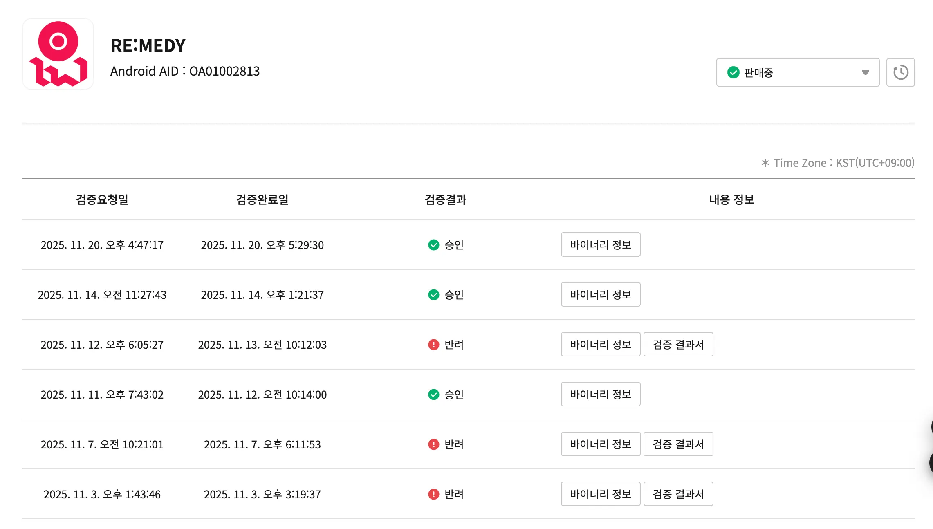Open 바이너리 정보 for the Nov 3 request

coord(600,494)
